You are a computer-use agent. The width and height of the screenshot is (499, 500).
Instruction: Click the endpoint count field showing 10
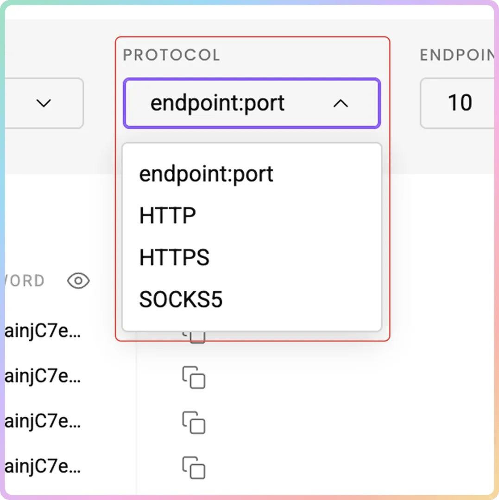pos(459,103)
